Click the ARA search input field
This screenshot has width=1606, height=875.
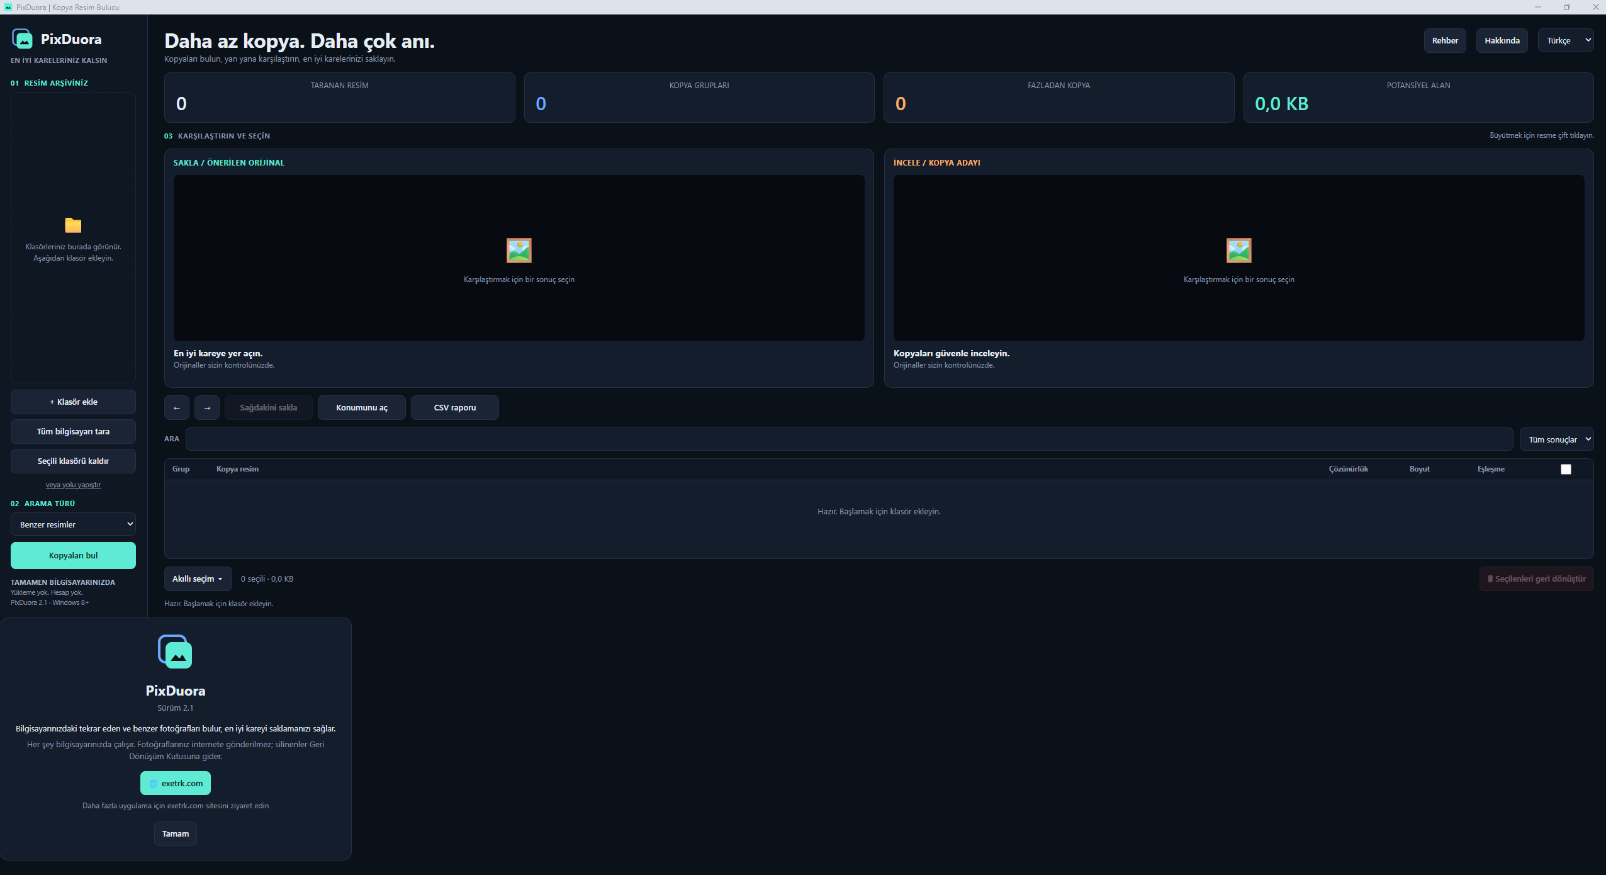click(x=849, y=439)
